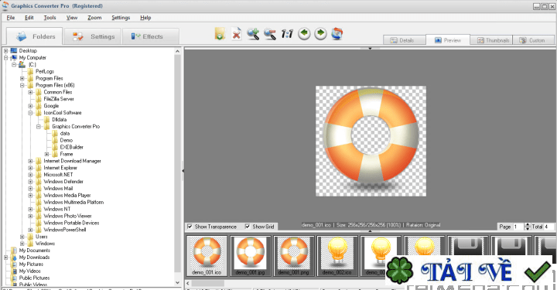
Task: Collapse the Graphics Converter Pro node
Action: point(39,126)
